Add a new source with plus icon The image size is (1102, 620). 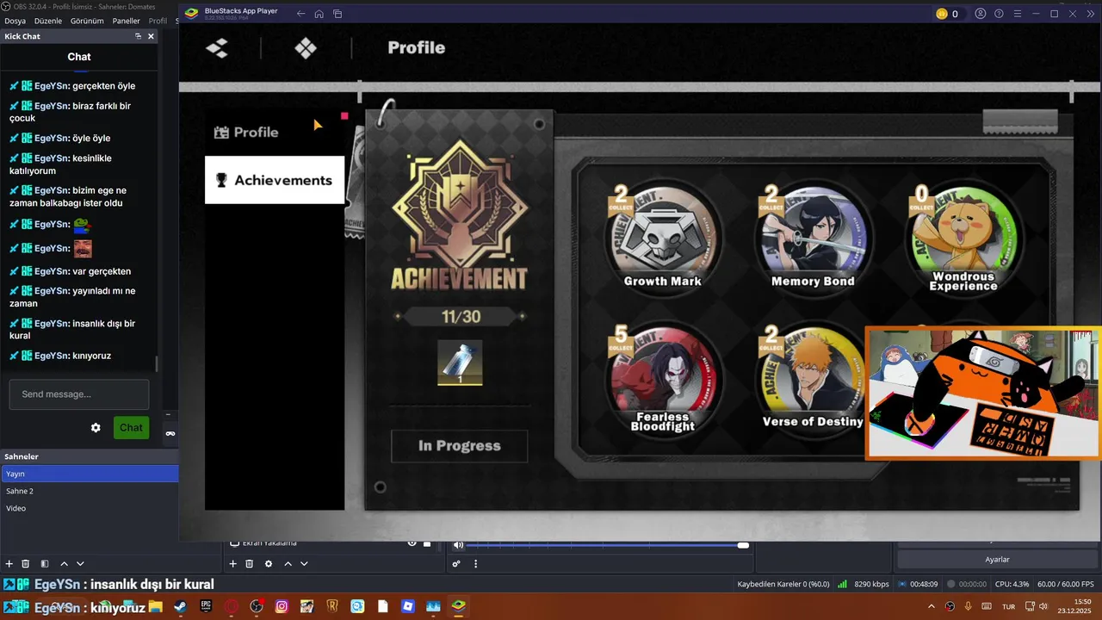(232, 564)
